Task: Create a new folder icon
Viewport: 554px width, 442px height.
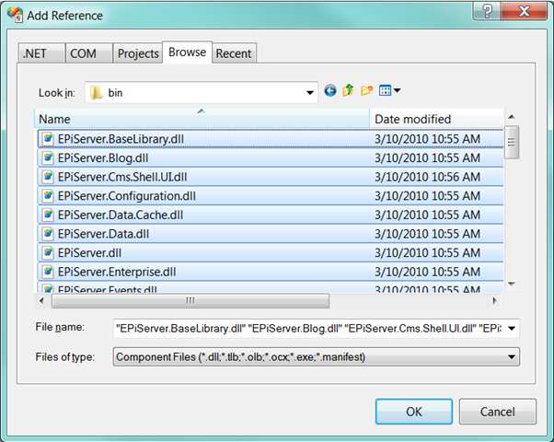Action: [366, 91]
